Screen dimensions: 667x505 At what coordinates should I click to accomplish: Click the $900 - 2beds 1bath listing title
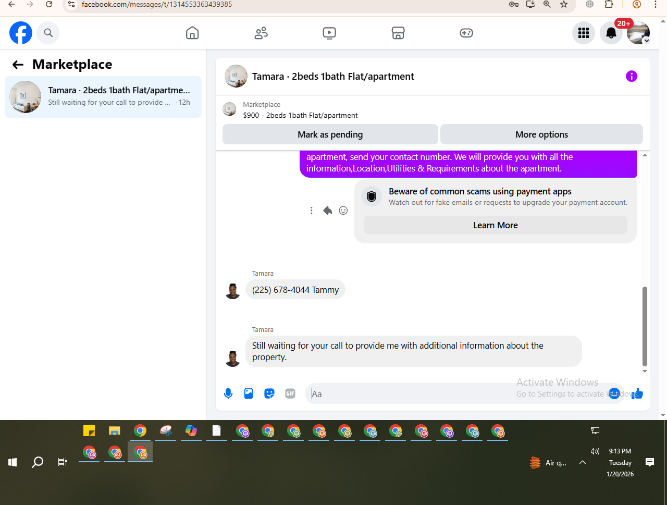pos(300,115)
